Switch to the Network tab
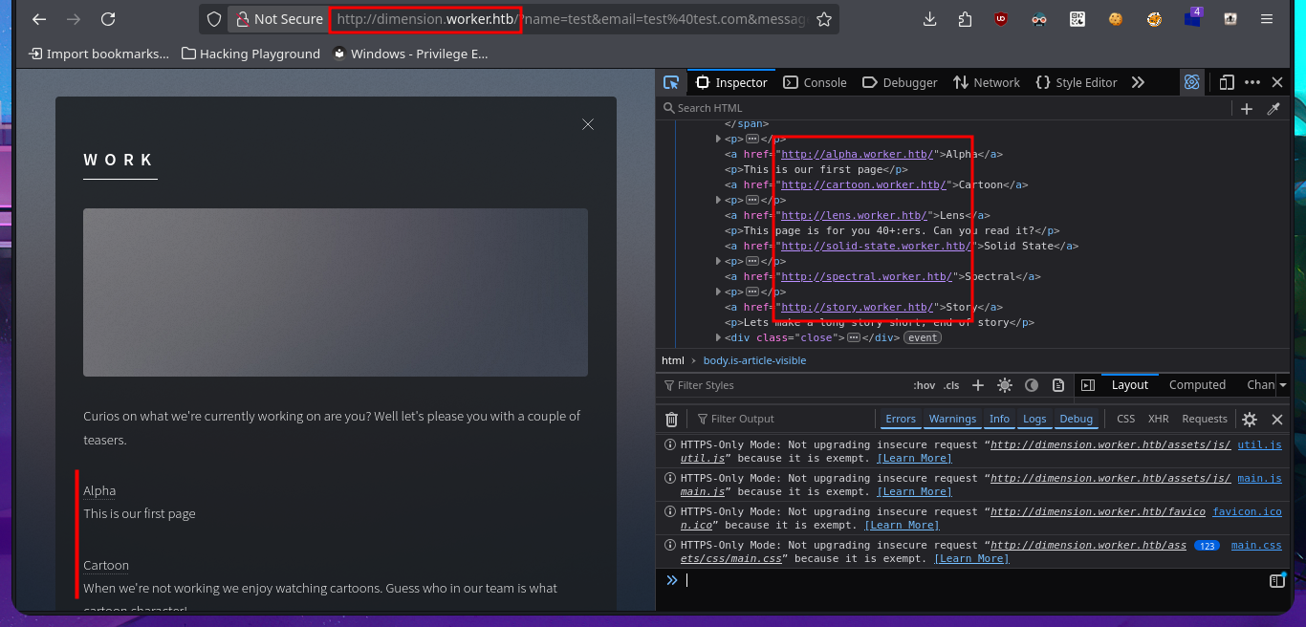This screenshot has width=1306, height=627. (987, 82)
